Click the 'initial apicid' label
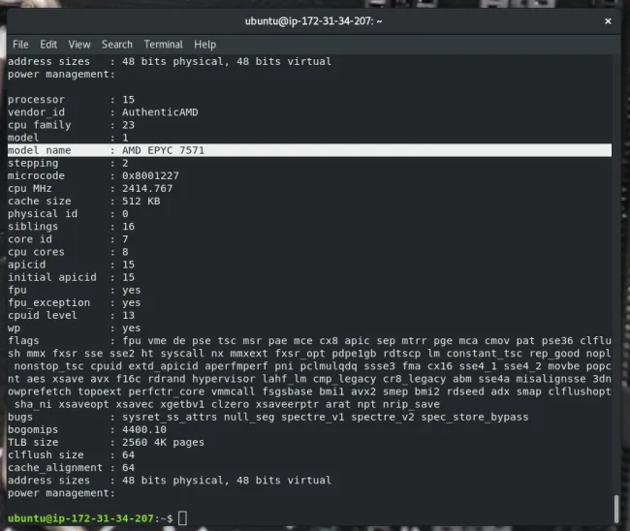The image size is (630, 531). (x=52, y=277)
